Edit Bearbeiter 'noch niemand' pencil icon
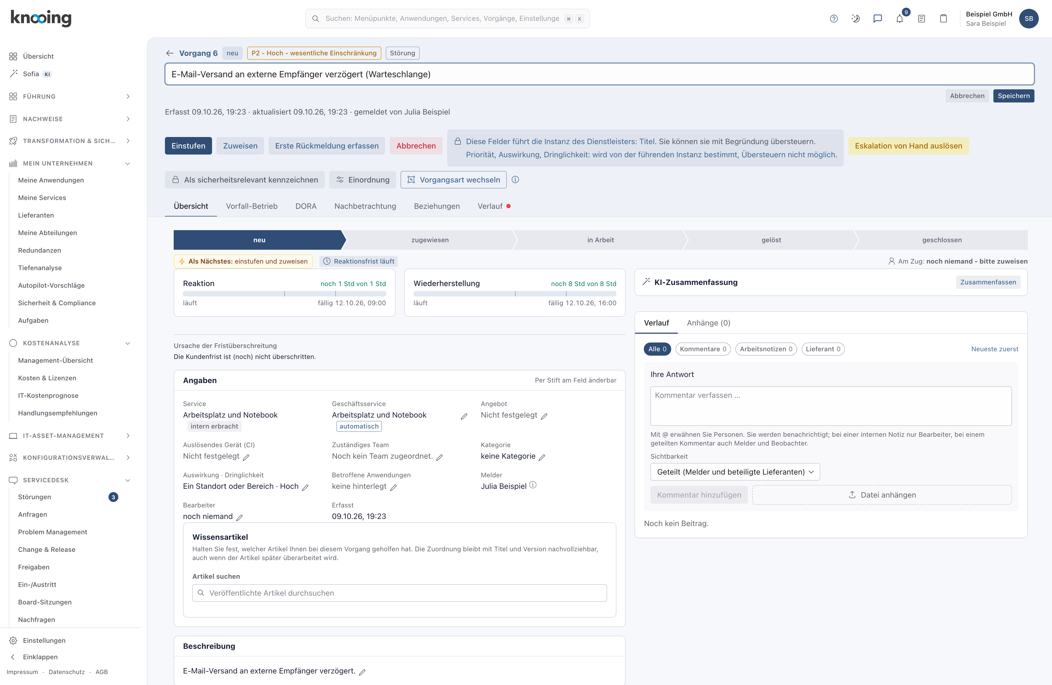The image size is (1052, 685). pyautogui.click(x=239, y=517)
